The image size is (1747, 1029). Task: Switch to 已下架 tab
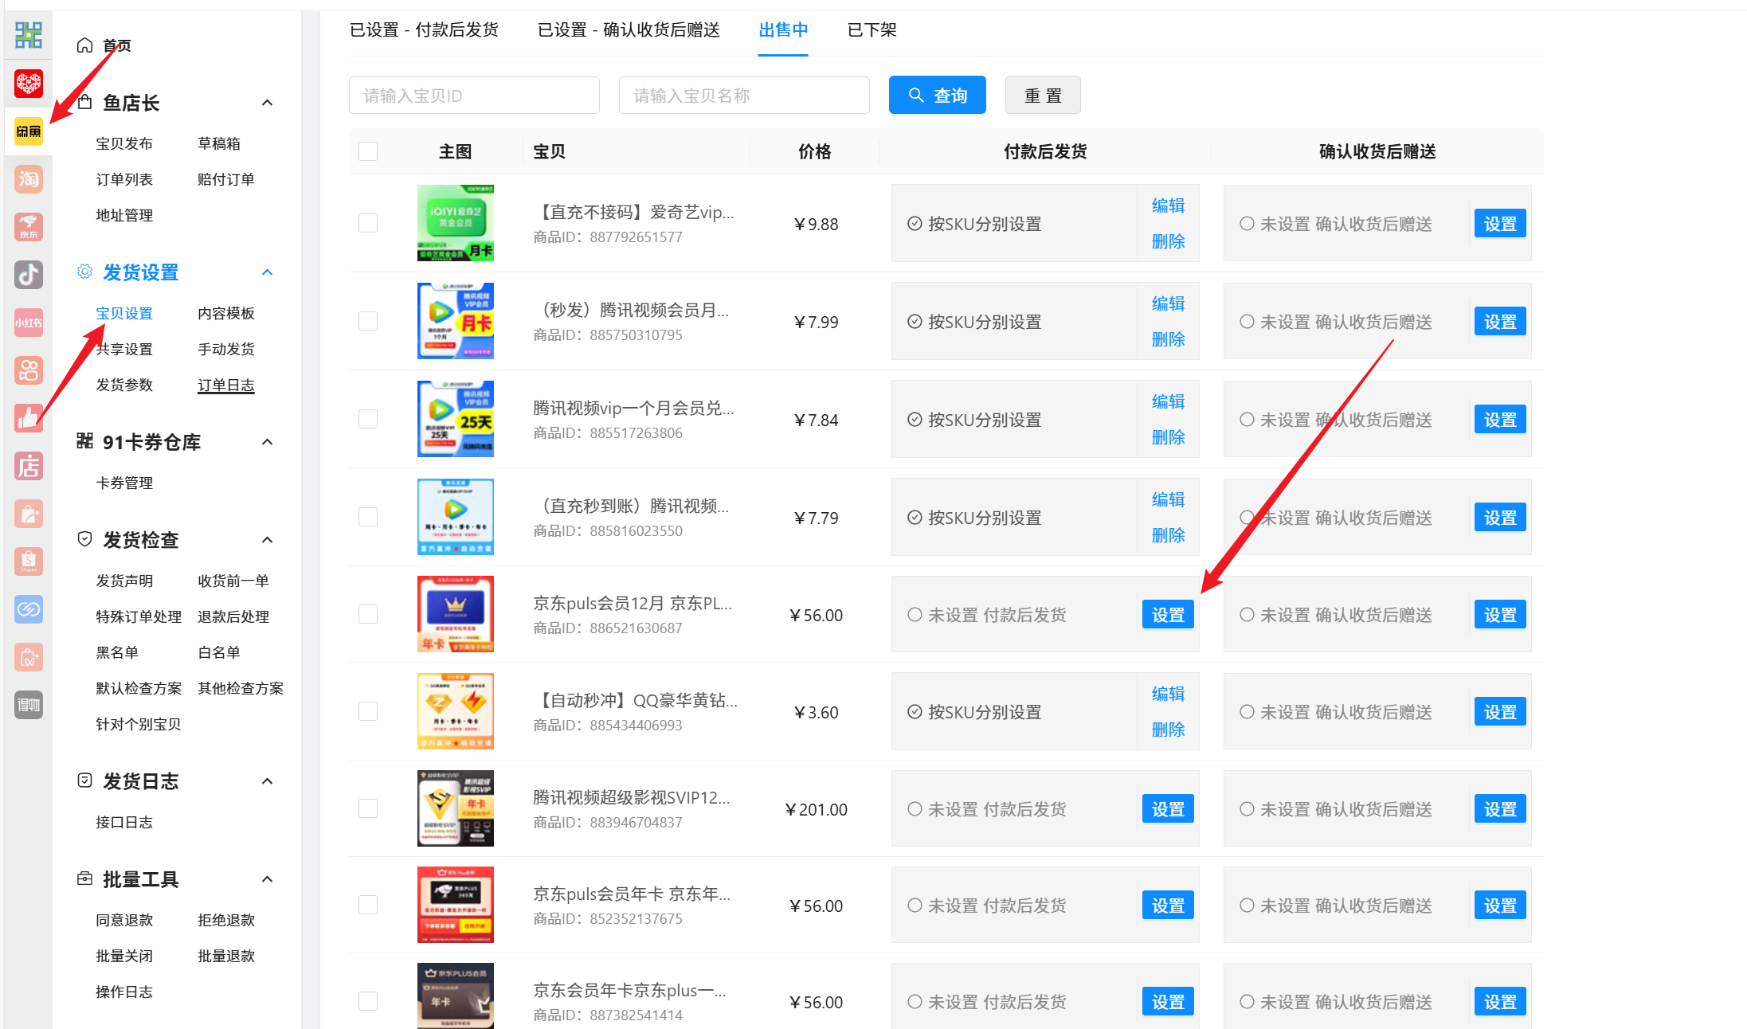click(x=872, y=30)
